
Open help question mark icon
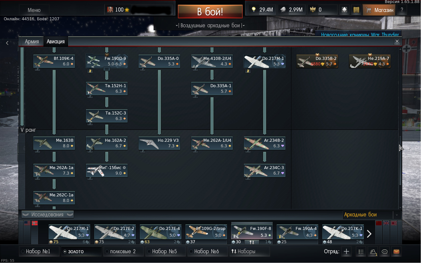tap(402, 10)
